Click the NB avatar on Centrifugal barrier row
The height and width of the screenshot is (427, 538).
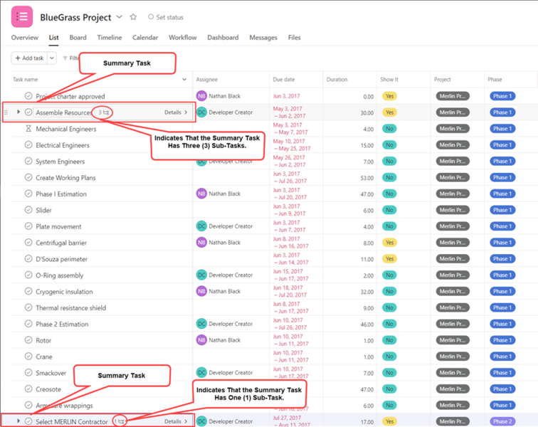(x=201, y=243)
